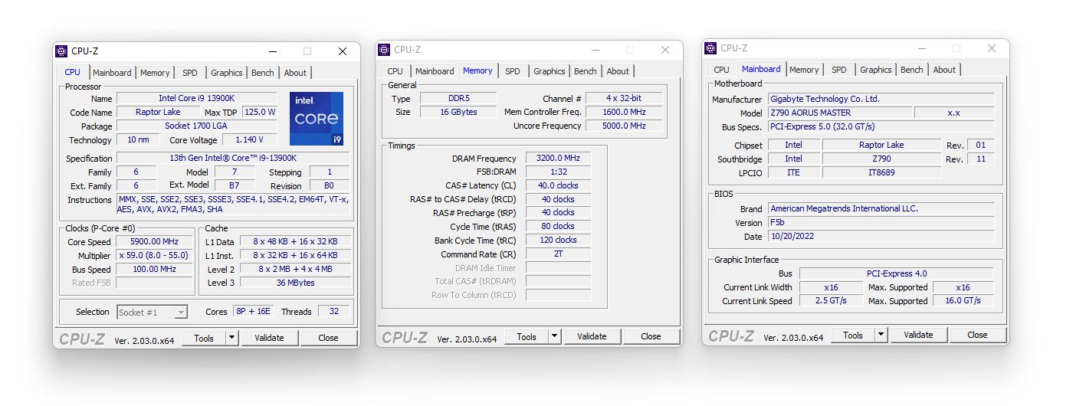The width and height of the screenshot is (1073, 406).
Task: Minimize the Mainboard tab window
Action: (922, 48)
